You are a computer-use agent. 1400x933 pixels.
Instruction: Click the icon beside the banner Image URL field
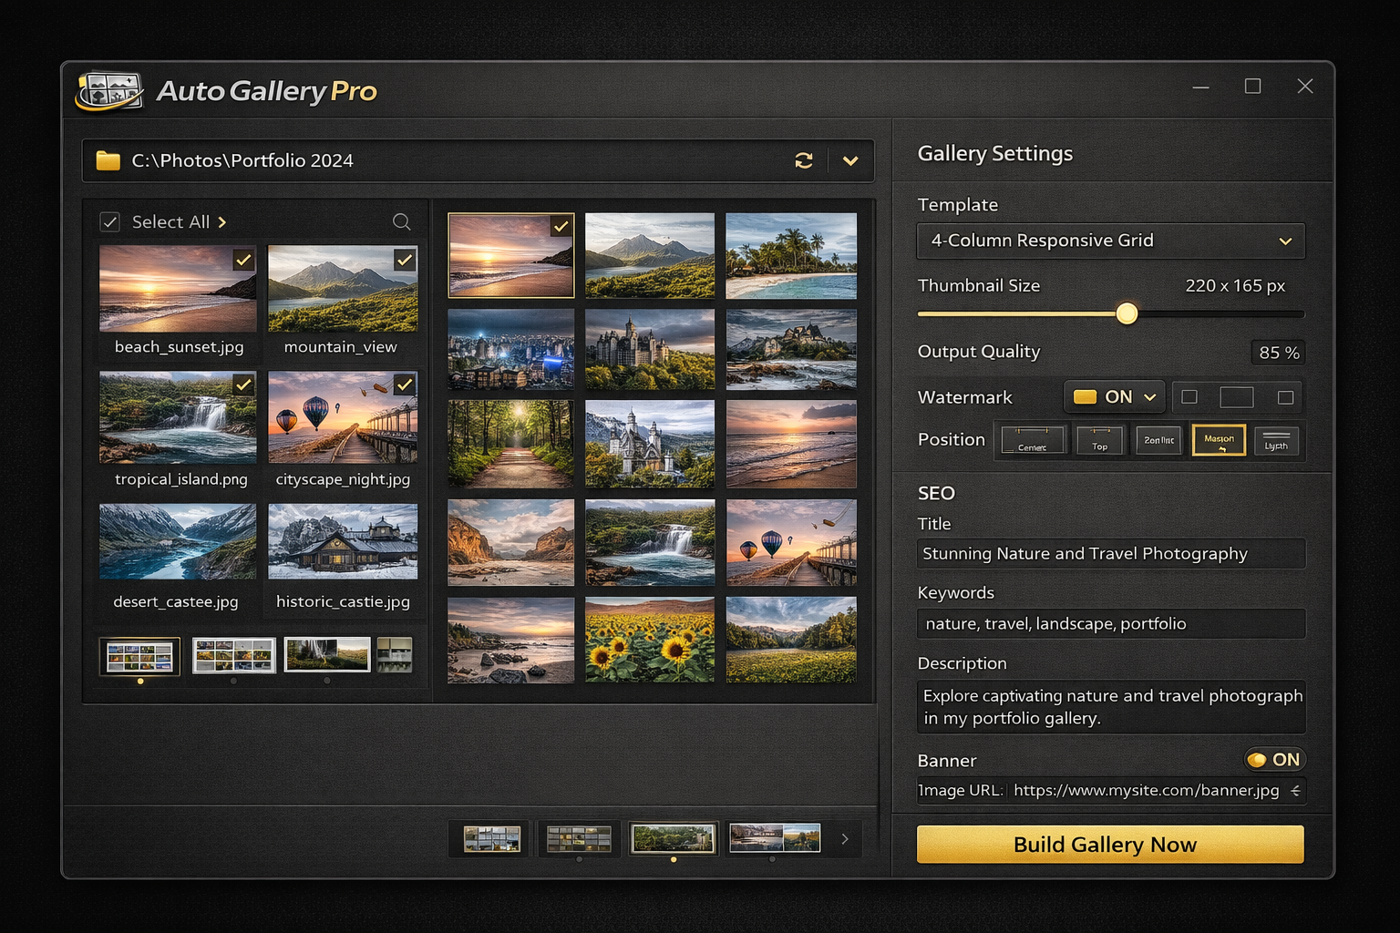coord(1295,791)
